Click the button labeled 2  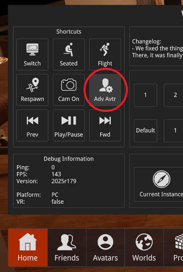[x=174, y=95]
